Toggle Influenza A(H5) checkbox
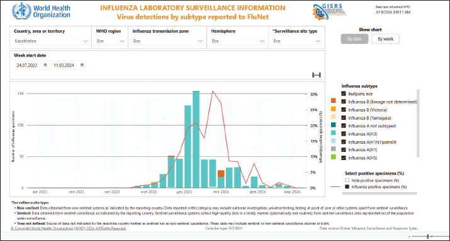This screenshot has height=241, width=450. pos(344,158)
